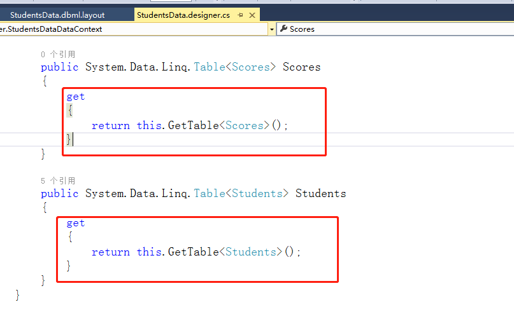Click 'Linq' namespace in Students declaration
Image resolution: width=514 pixels, height=314 pixels.
pyautogui.click(x=175, y=194)
